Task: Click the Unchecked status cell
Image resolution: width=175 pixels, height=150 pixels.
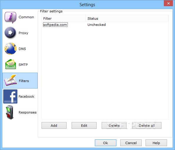Action: point(97,25)
